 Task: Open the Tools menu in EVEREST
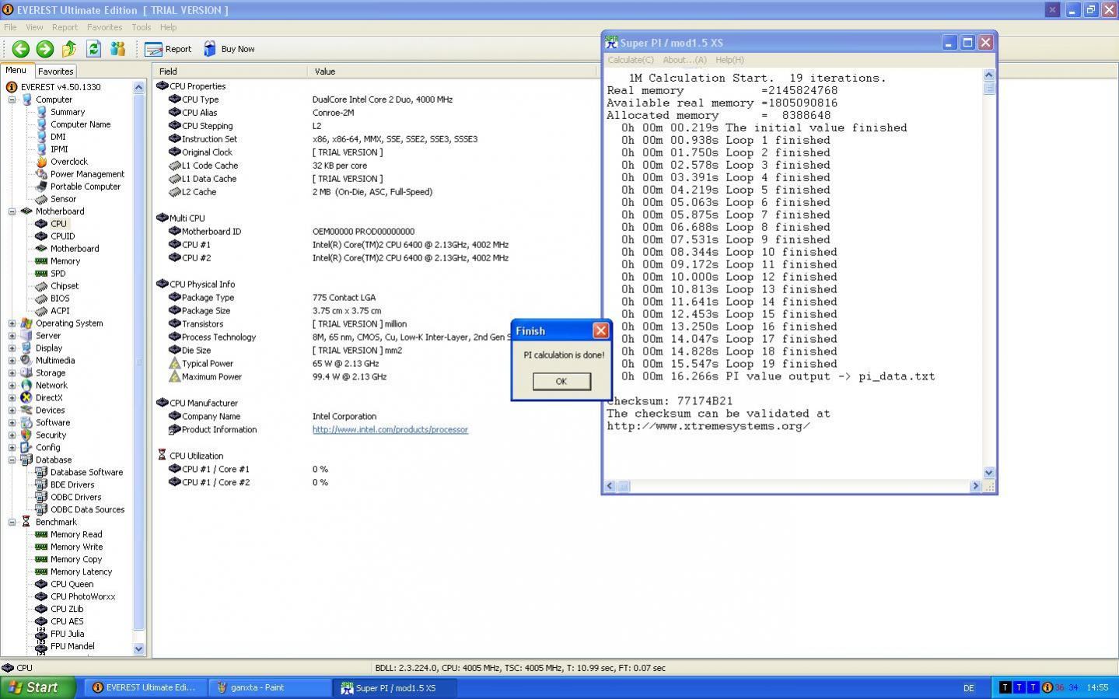click(141, 27)
